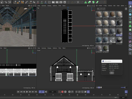Open Front viewport Options menu

pos(55,48)
